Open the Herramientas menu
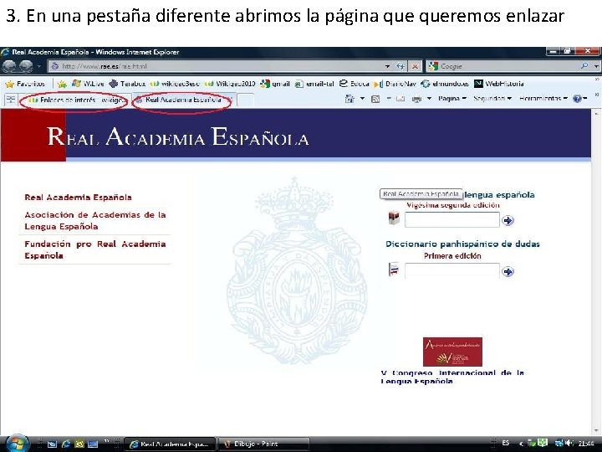The width and height of the screenshot is (602, 452). coord(543,99)
